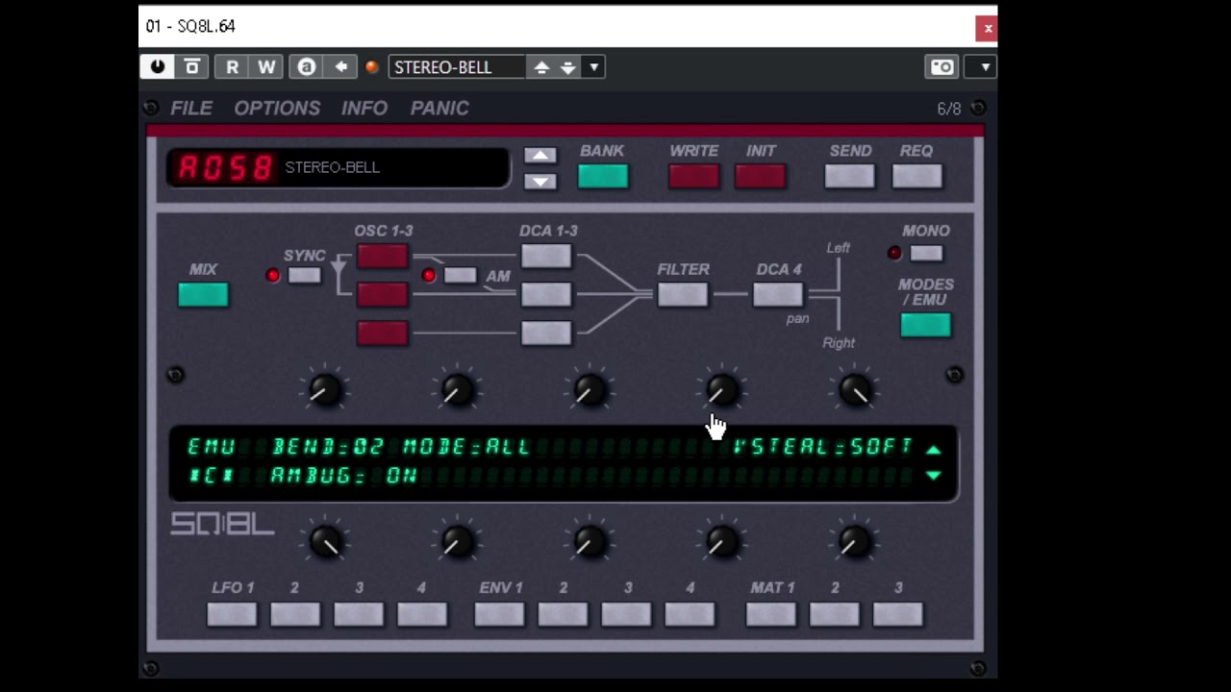Select the top DCA 1-3 button
1231x692 pixels.
(545, 257)
